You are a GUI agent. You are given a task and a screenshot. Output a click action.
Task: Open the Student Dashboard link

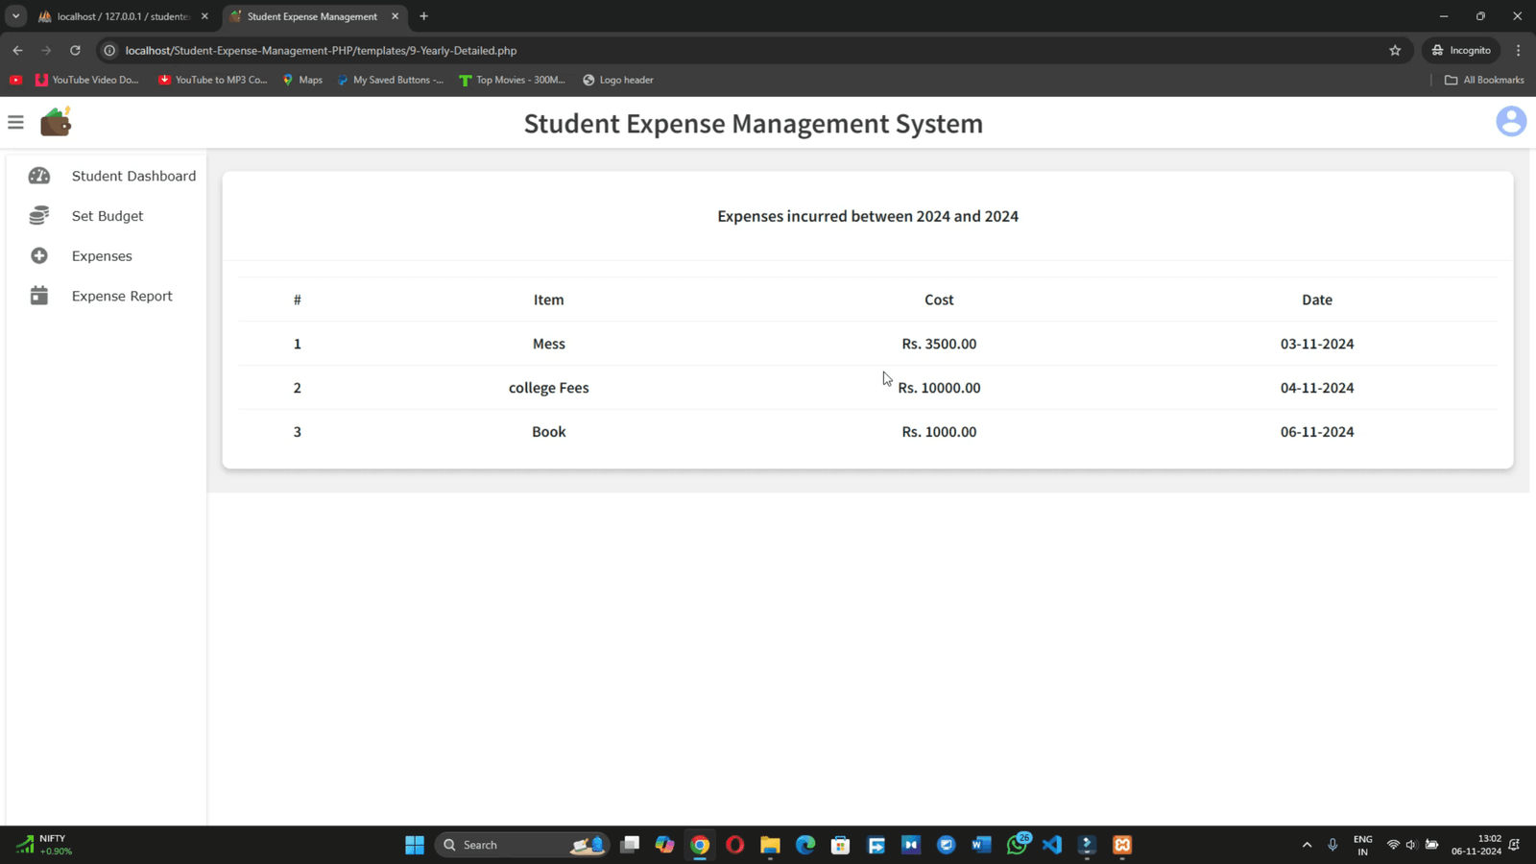click(133, 176)
